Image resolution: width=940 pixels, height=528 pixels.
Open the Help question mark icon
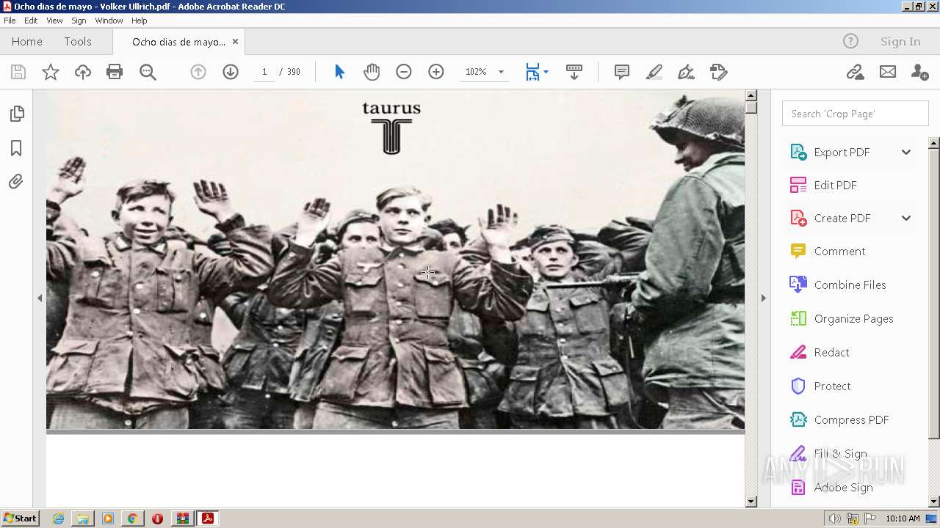[850, 41]
